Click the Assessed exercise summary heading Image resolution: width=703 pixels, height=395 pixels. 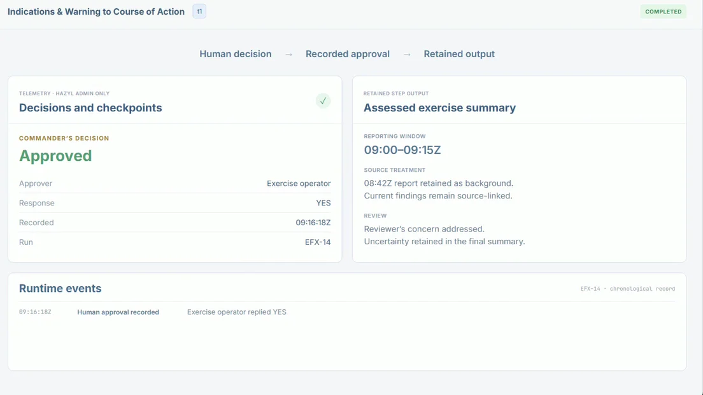(439, 107)
